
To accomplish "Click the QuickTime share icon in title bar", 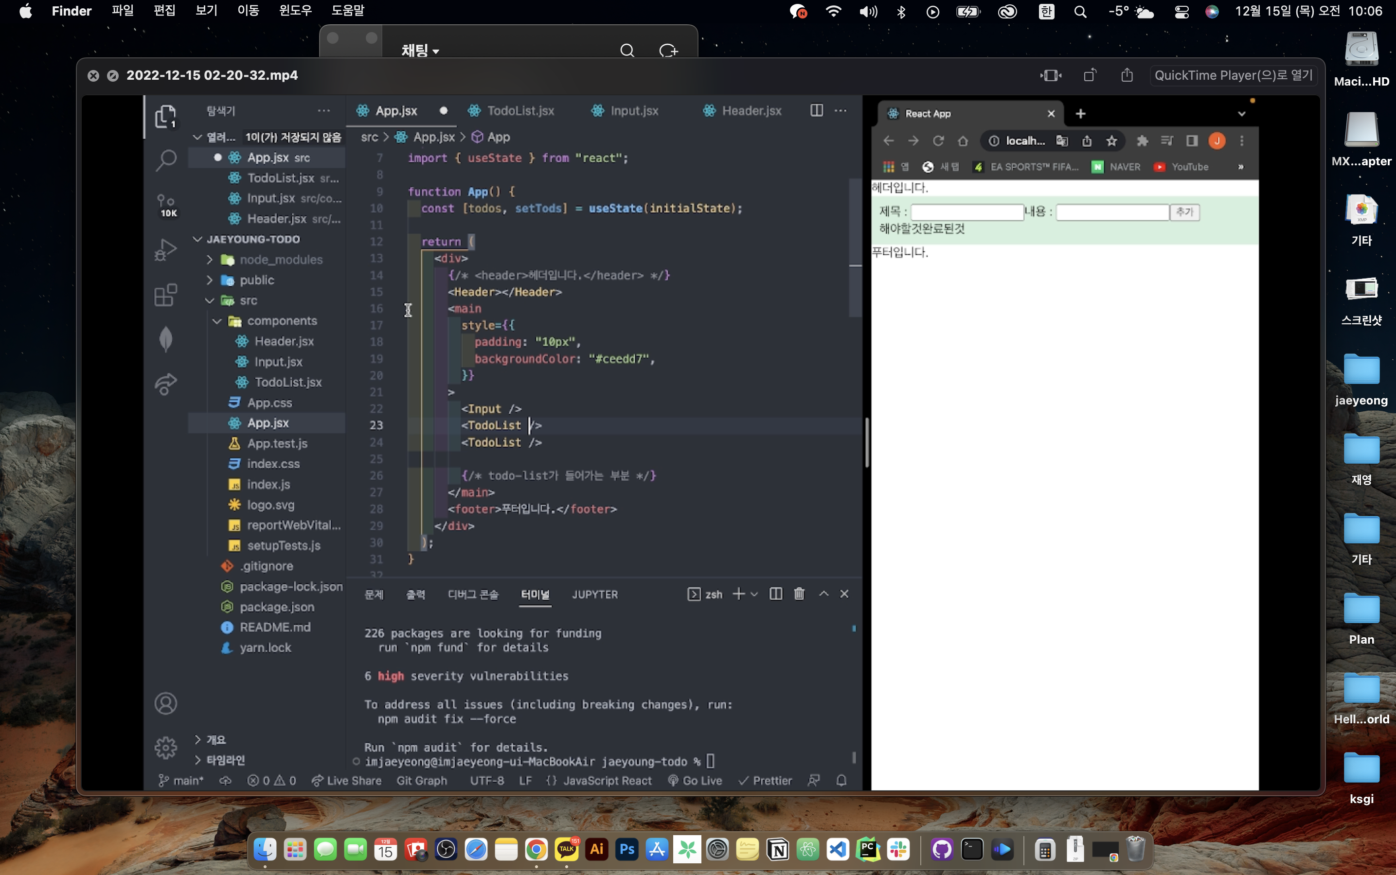I will [x=1127, y=75].
